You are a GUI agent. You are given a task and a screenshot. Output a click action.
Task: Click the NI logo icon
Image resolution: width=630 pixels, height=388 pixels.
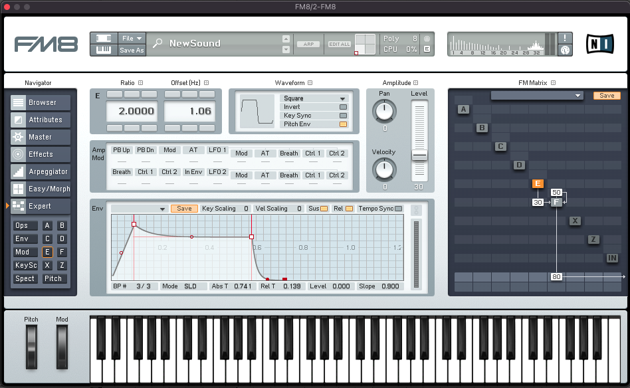tap(599, 44)
